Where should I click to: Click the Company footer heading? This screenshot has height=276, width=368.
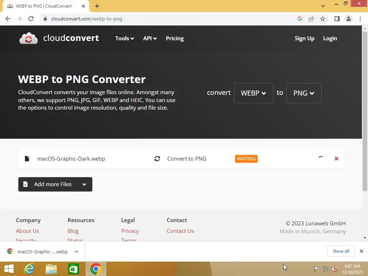28,220
